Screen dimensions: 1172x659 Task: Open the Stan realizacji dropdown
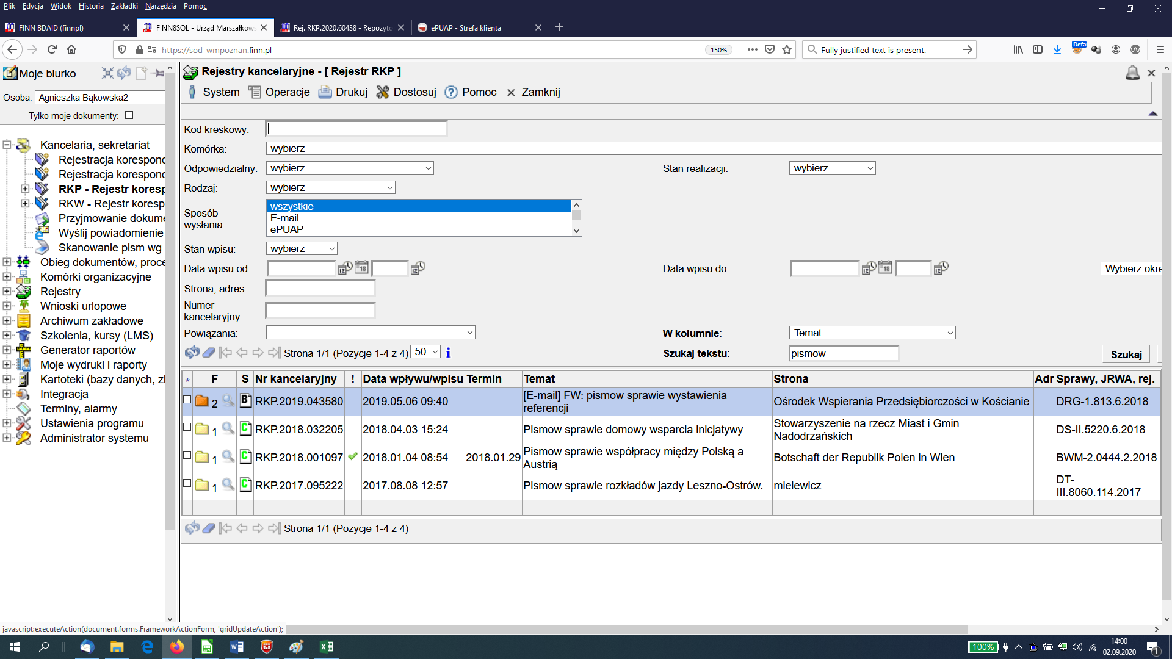tap(832, 168)
